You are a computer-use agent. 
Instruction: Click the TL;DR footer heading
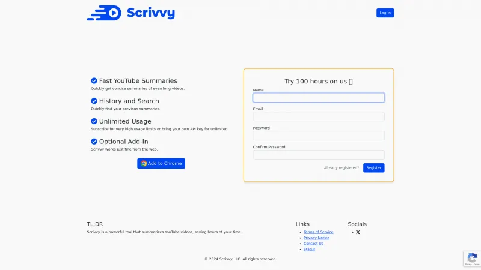coord(95,224)
